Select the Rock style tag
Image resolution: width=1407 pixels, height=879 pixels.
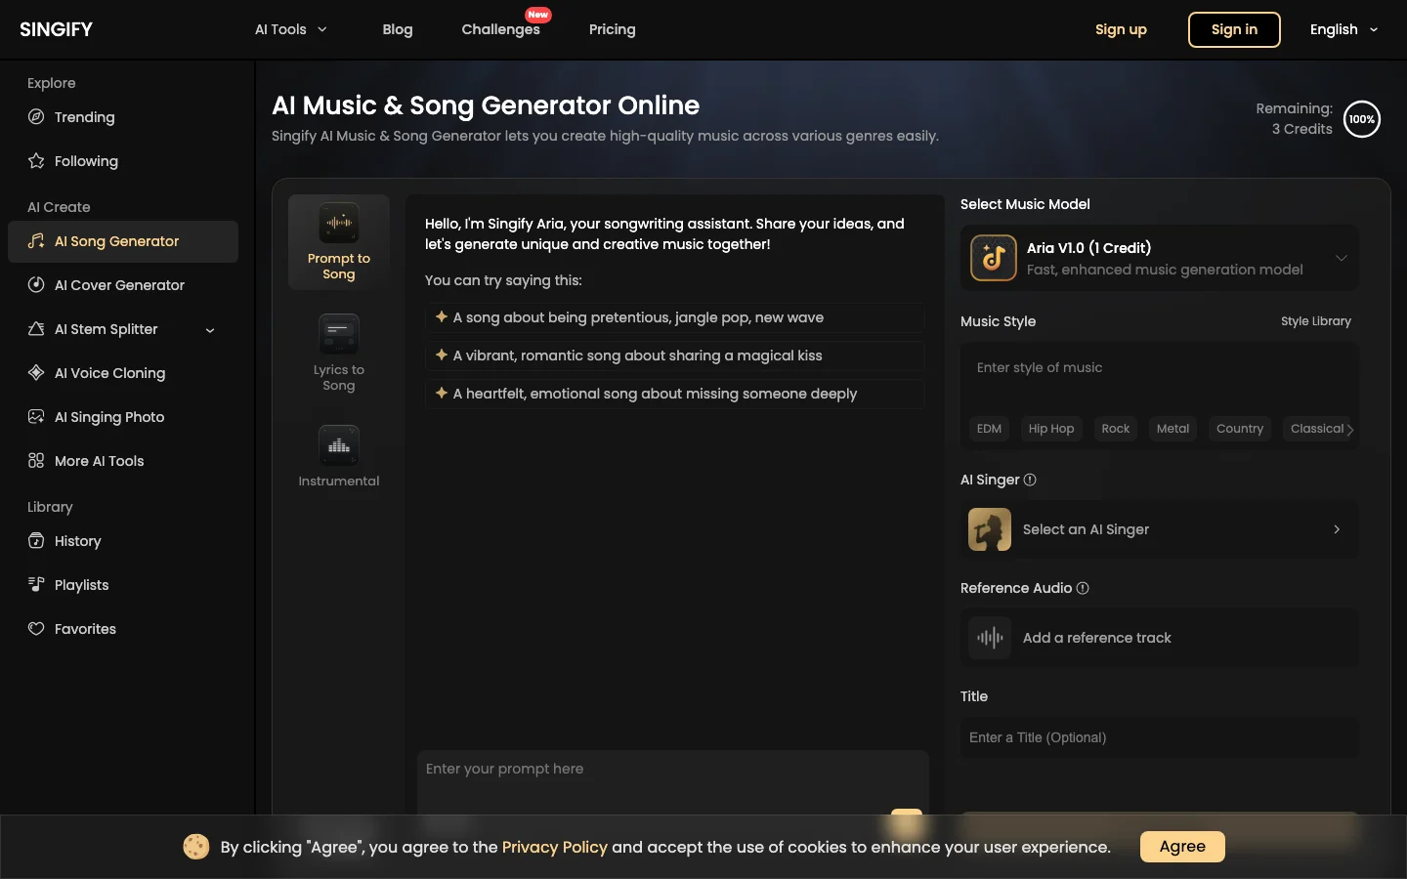pos(1115,429)
